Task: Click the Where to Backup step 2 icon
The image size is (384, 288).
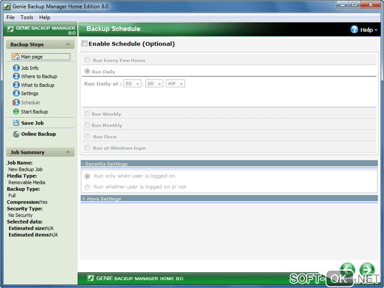Action: tap(16, 76)
